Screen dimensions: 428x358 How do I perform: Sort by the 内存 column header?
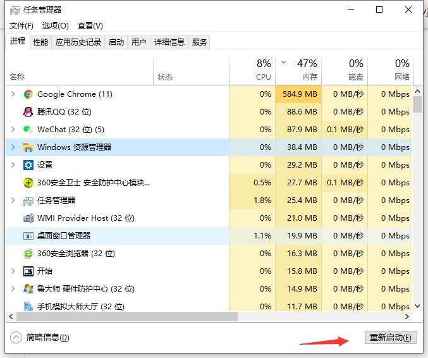coord(298,70)
